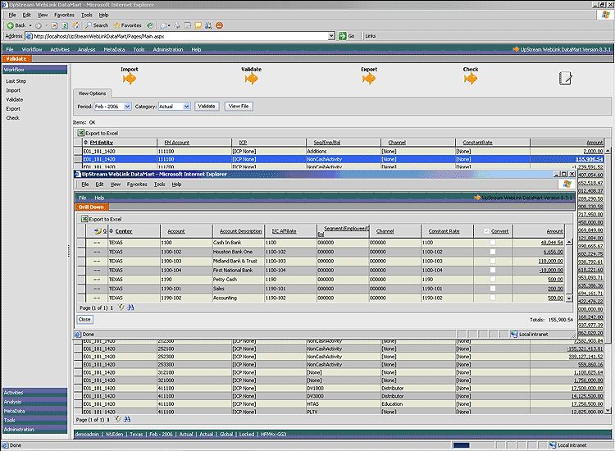Click the Validate button beside Category

pyautogui.click(x=207, y=107)
